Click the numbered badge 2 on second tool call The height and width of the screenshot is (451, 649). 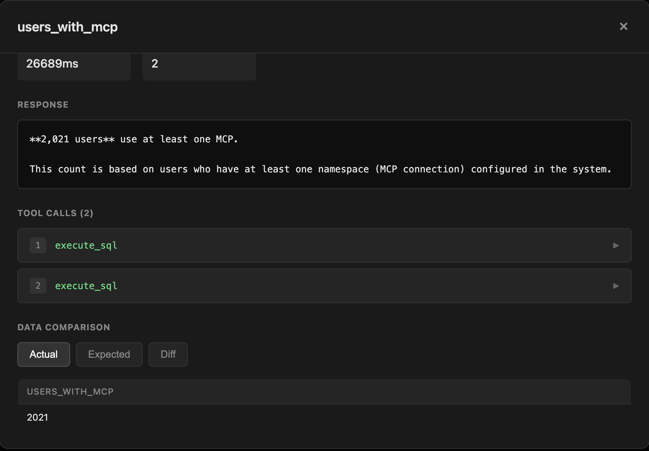(38, 286)
